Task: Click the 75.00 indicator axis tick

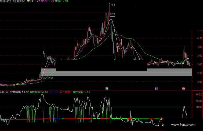Action: [199, 101]
